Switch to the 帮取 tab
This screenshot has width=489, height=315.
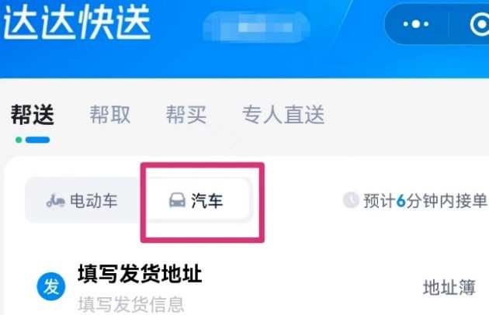tap(110, 115)
